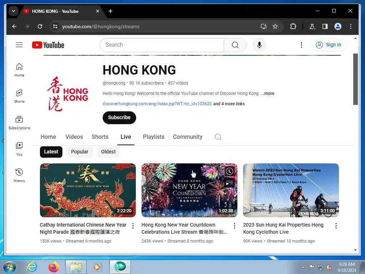The width and height of the screenshot is (365, 274).
Task: Open 2023 Sun Hung Kai Cyclothon video title
Action: (283, 228)
